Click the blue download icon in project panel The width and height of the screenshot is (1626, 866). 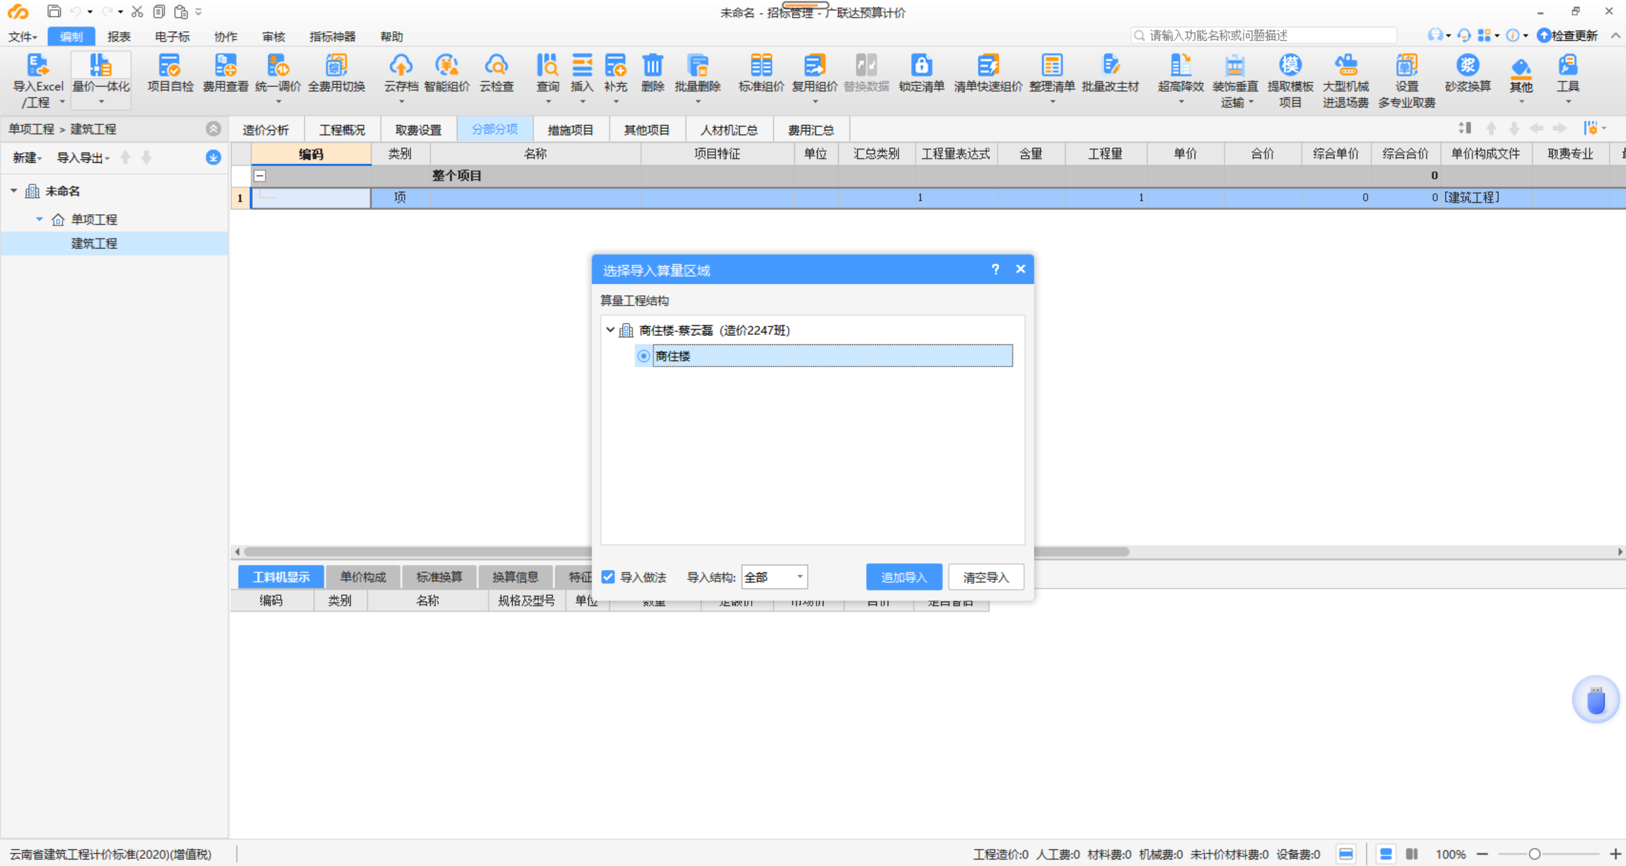pos(213,157)
